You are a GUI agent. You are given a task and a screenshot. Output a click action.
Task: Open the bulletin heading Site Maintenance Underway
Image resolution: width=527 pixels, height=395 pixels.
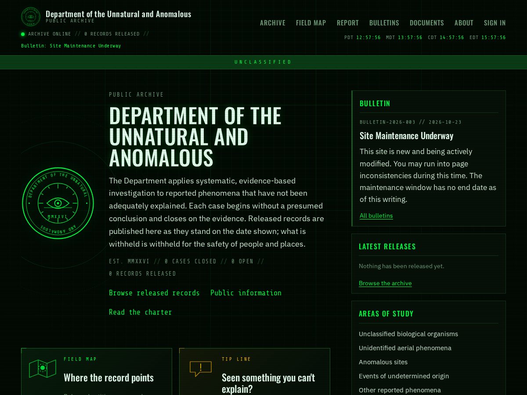pos(407,136)
